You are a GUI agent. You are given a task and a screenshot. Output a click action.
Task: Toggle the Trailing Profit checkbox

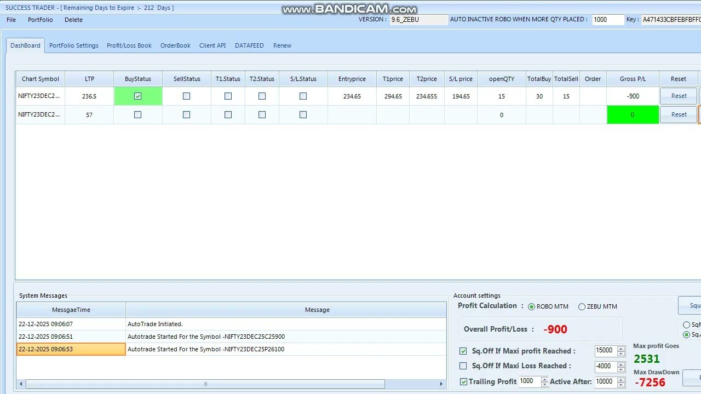click(x=463, y=381)
